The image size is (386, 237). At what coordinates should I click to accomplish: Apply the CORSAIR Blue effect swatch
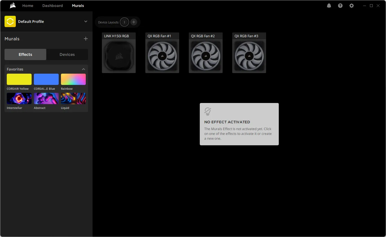pyautogui.click(x=46, y=79)
